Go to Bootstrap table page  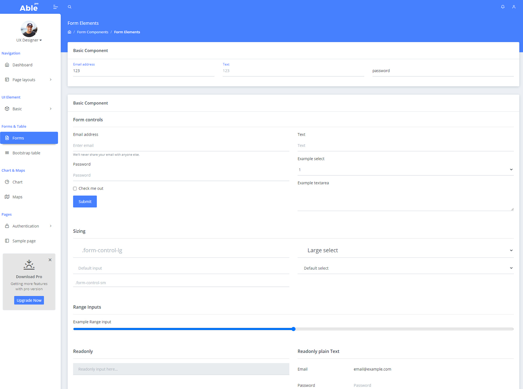click(26, 153)
